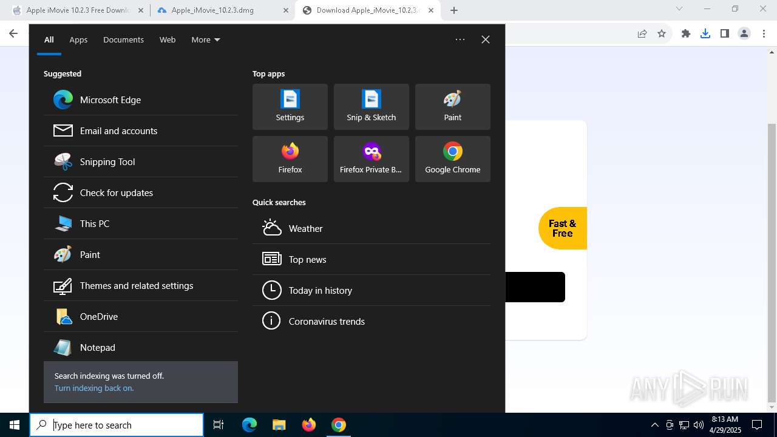This screenshot has width=777, height=437.
Task: Open Firefox tile in Top apps
Action: pyautogui.click(x=290, y=159)
